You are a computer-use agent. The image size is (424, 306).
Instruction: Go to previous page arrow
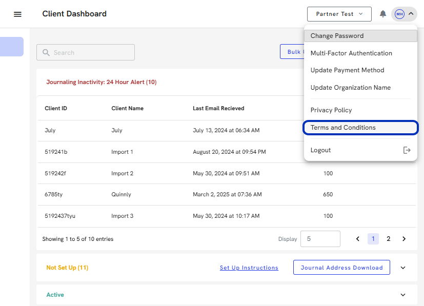tap(358, 239)
